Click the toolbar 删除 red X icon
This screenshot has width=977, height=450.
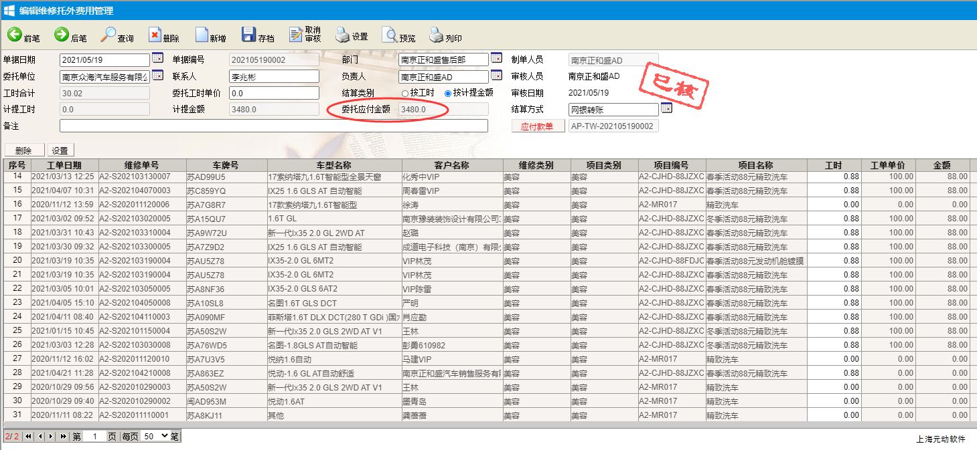pyautogui.click(x=155, y=35)
